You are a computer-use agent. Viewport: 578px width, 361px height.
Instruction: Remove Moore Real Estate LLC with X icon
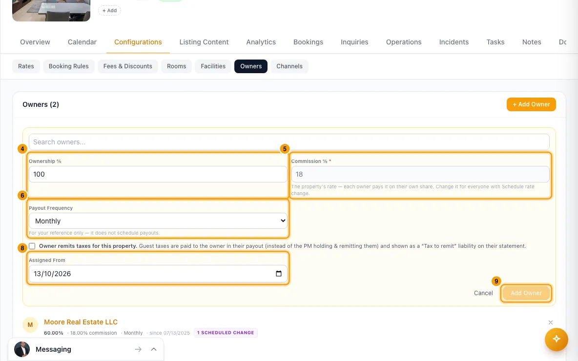550,322
